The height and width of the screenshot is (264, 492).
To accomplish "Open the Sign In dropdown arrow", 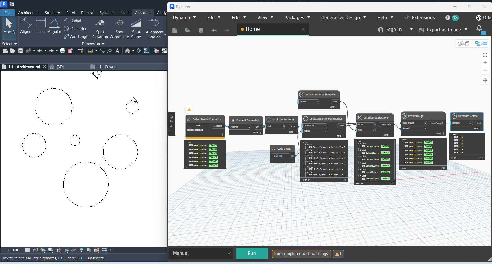I will (411, 30).
